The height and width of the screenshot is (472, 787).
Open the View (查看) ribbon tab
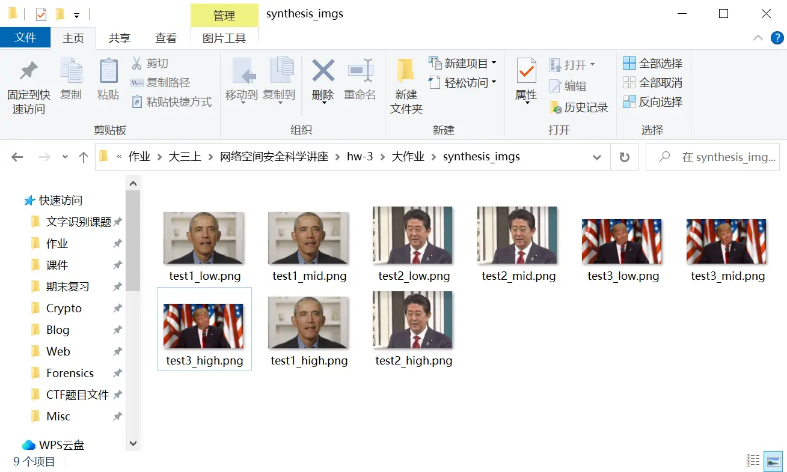(x=165, y=38)
